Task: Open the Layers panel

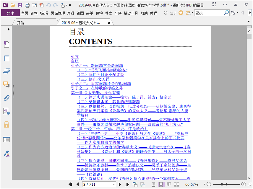Action: (x=7, y=71)
